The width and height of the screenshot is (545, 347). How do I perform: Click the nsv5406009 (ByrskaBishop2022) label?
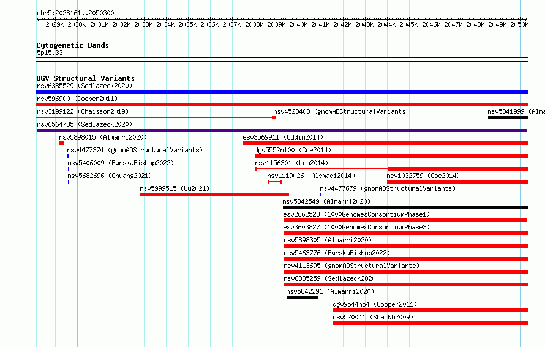(x=121, y=163)
